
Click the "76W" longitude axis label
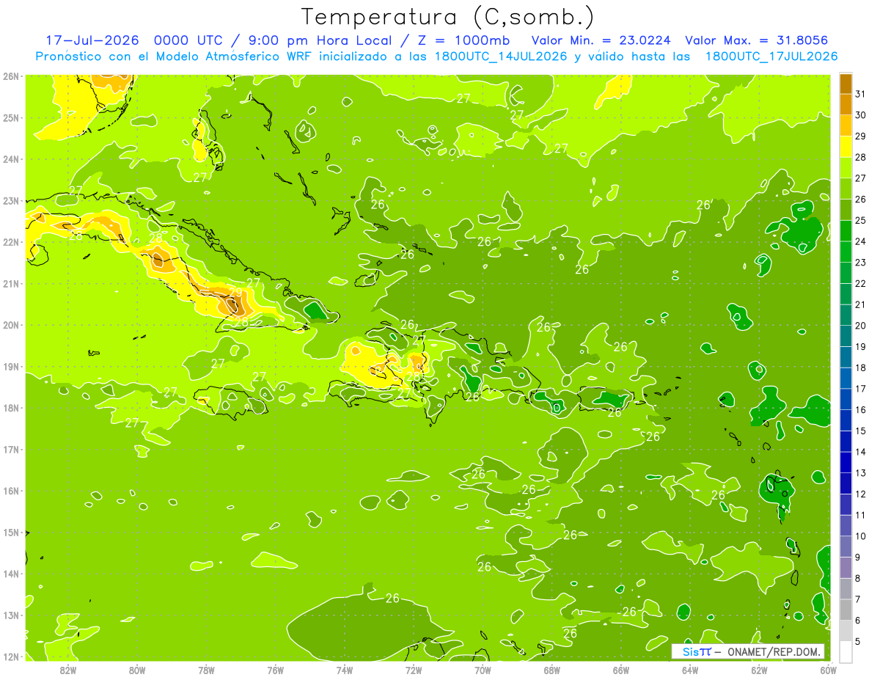[276, 670]
